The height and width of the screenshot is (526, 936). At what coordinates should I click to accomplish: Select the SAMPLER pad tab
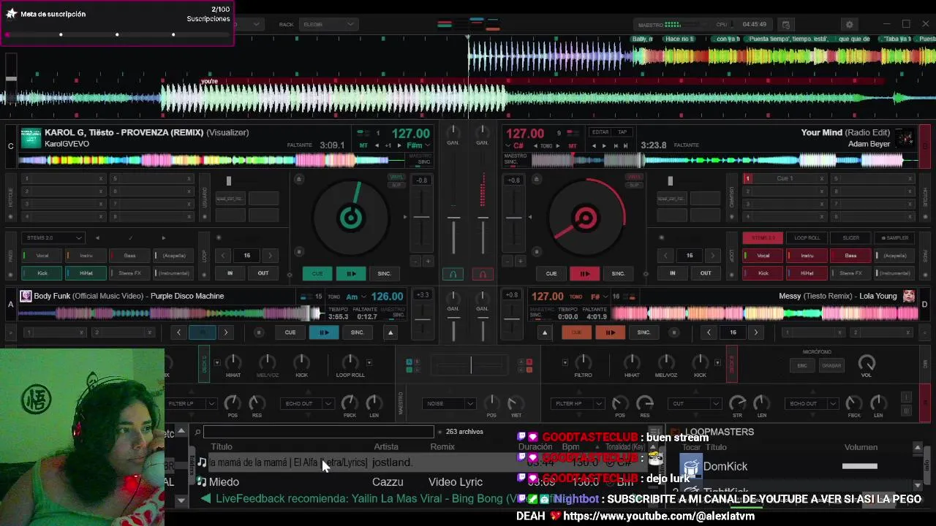pos(894,237)
